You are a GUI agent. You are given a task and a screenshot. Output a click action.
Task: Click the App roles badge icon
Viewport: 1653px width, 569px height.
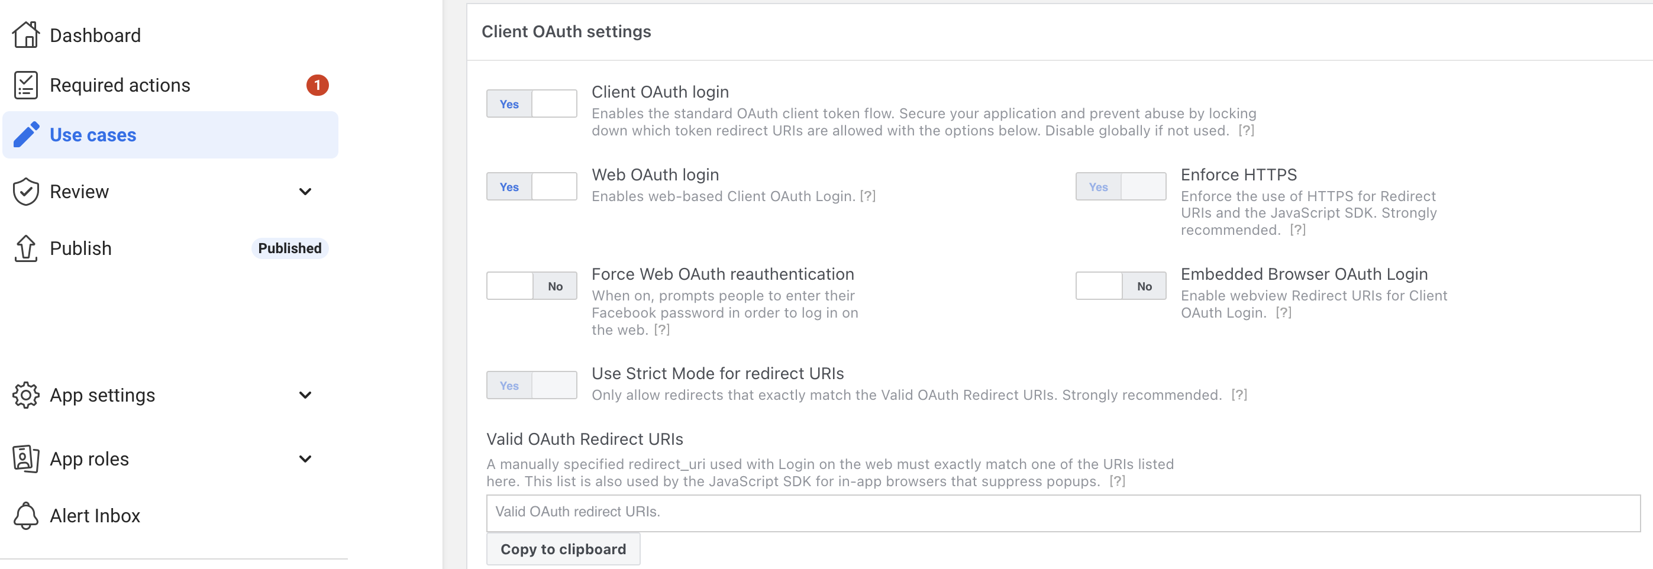[x=25, y=458]
